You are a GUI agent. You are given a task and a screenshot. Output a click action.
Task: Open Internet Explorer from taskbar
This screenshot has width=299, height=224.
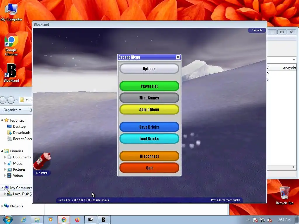(24, 220)
